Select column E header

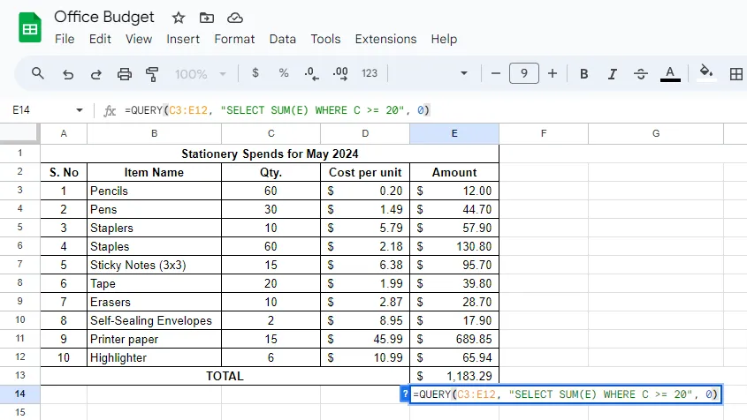pos(454,133)
